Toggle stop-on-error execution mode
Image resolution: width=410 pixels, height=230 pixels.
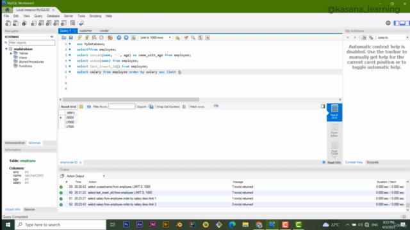[x=110, y=38]
